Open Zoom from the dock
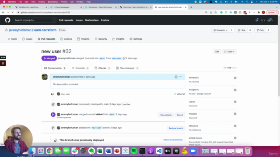The image size is (280, 157). coord(193,151)
